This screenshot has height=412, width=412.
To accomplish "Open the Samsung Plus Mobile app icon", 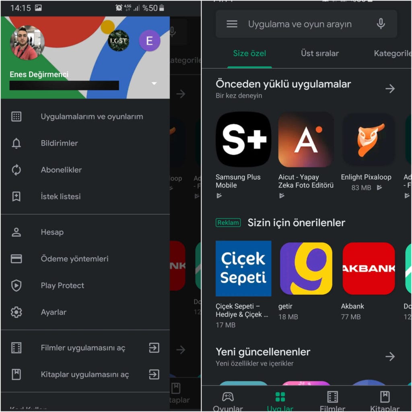I will [243, 139].
